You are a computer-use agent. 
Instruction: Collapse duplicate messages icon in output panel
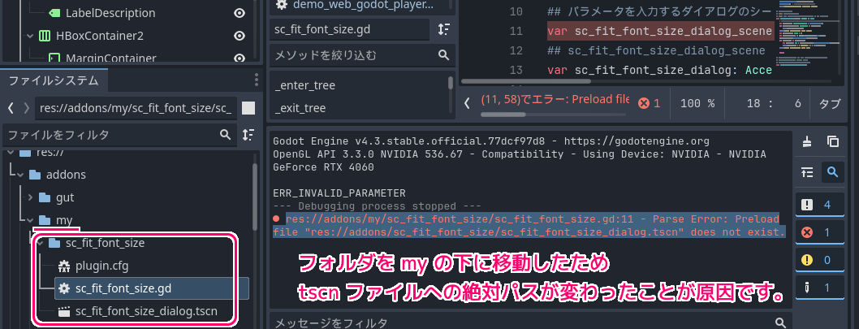[806, 172]
